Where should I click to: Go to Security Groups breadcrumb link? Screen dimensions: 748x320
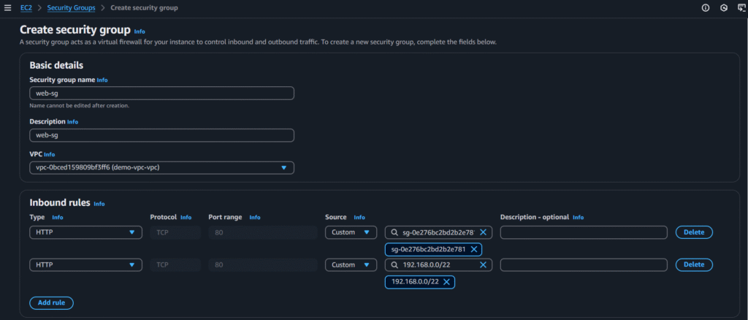(71, 8)
